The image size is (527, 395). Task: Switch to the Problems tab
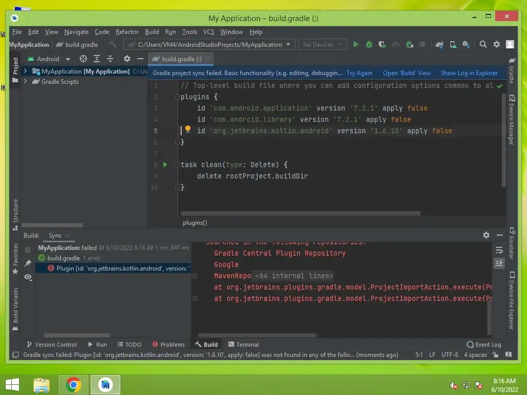168,344
